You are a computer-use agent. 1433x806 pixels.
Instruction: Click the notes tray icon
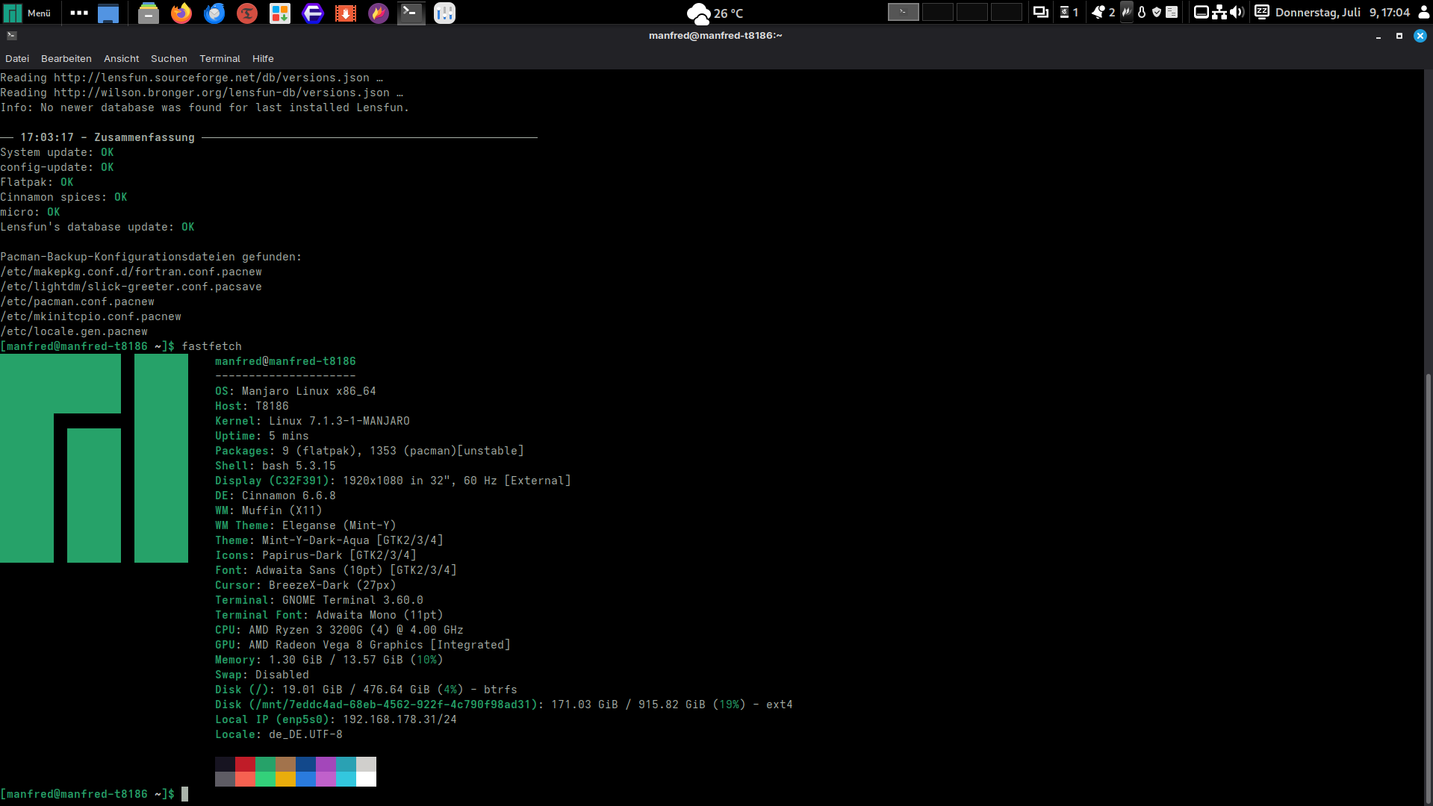tap(1172, 12)
